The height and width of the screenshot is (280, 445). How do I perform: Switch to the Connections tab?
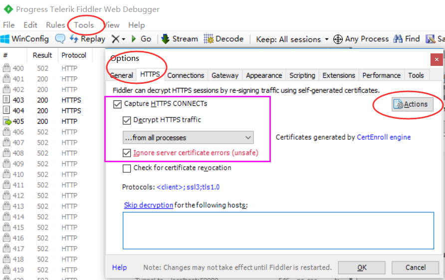click(x=186, y=75)
